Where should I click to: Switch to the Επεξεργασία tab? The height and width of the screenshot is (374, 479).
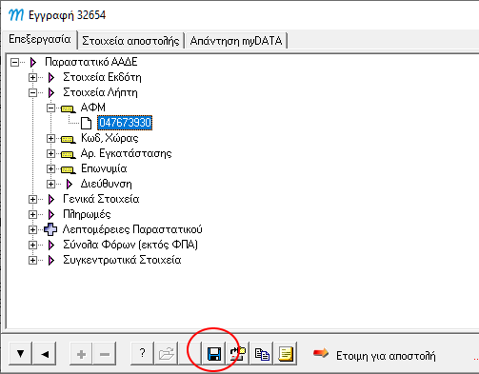pyautogui.click(x=40, y=39)
